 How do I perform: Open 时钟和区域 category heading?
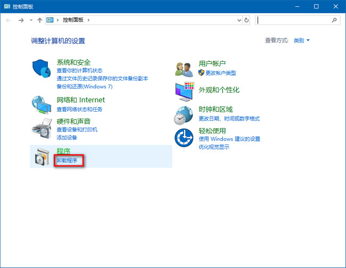click(216, 110)
